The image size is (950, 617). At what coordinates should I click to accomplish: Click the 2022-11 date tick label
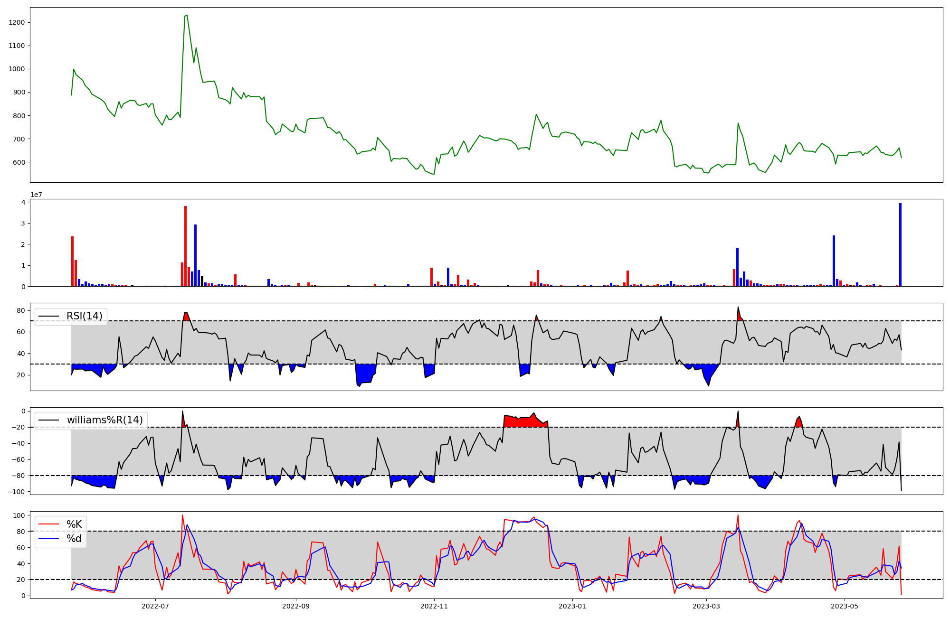[434, 606]
